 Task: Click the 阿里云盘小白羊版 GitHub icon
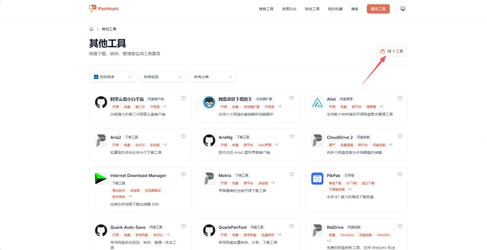pos(101,102)
